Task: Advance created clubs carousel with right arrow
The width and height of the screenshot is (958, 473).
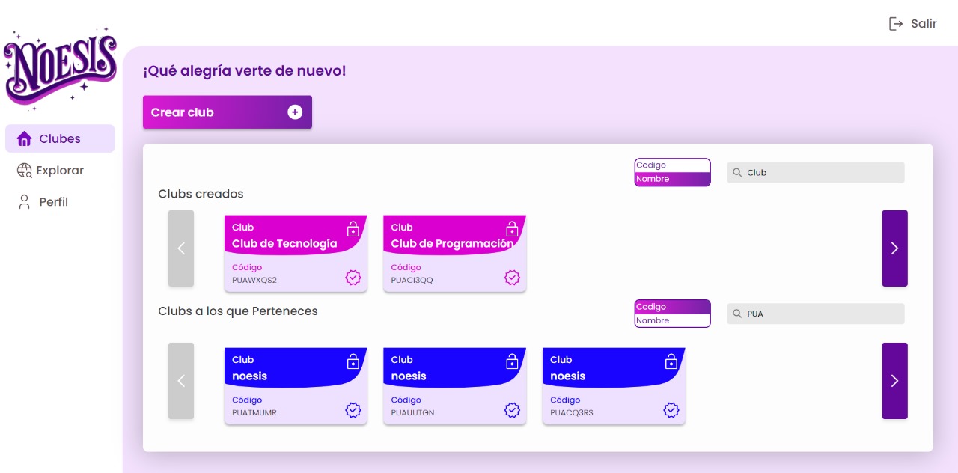Action: tap(894, 248)
